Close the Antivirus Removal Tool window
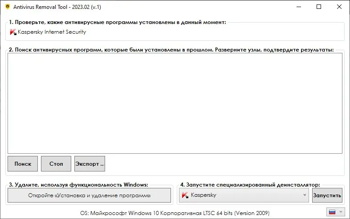The width and height of the screenshot is (350, 219). click(x=339, y=7)
